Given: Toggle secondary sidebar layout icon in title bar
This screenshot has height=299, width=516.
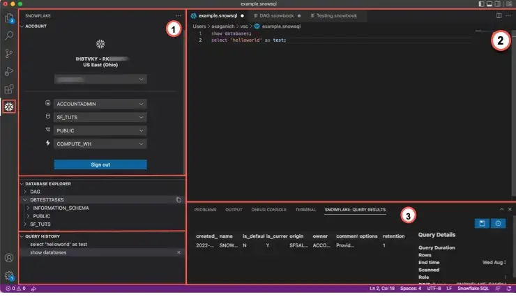Looking at the screenshot, I should pos(498,4).
